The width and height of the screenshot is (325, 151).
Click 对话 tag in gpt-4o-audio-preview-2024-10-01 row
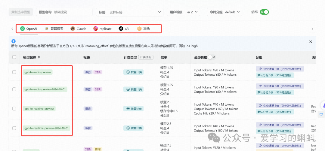click(x=98, y=89)
